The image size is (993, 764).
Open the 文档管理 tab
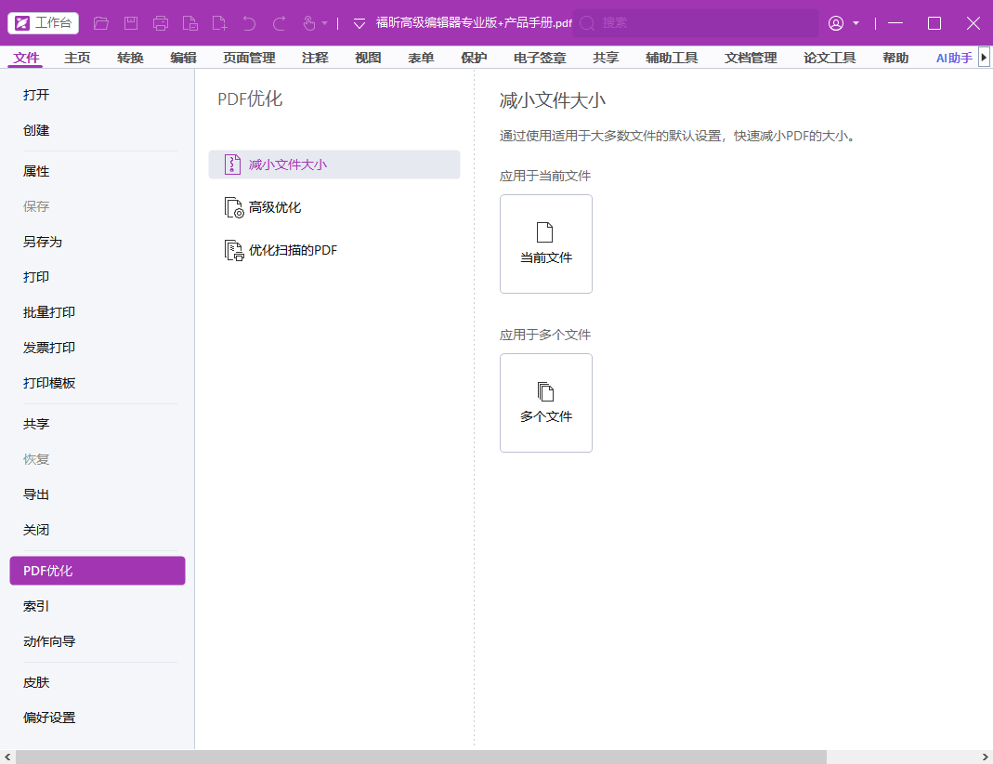click(x=751, y=58)
